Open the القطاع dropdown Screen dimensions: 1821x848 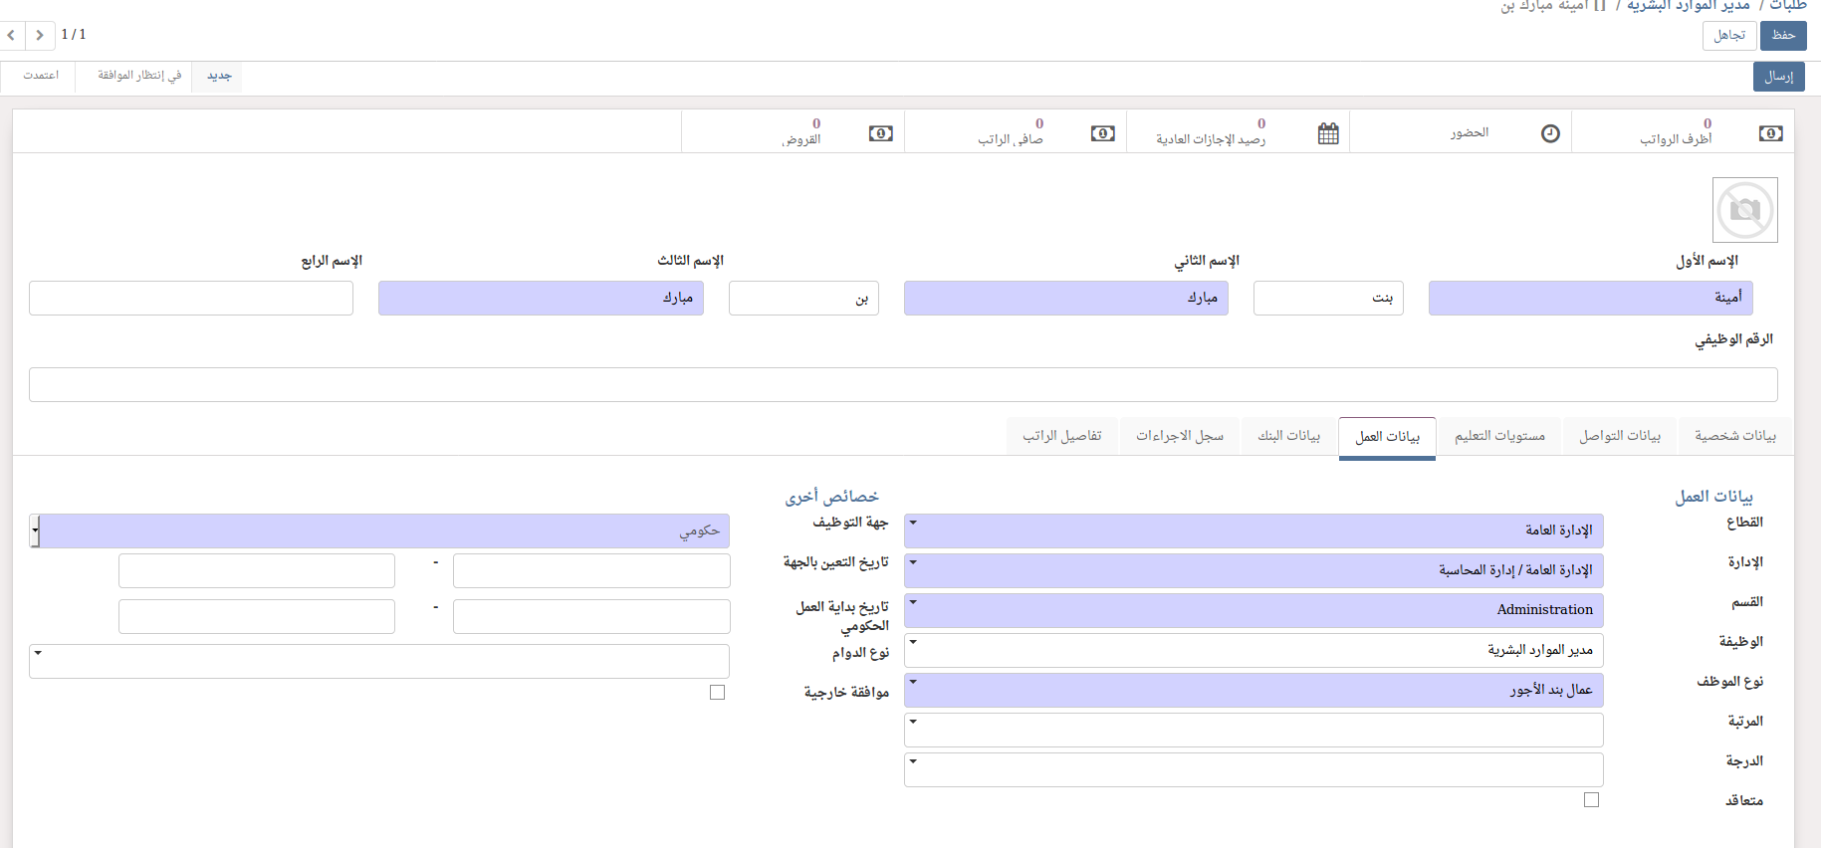click(x=1252, y=530)
